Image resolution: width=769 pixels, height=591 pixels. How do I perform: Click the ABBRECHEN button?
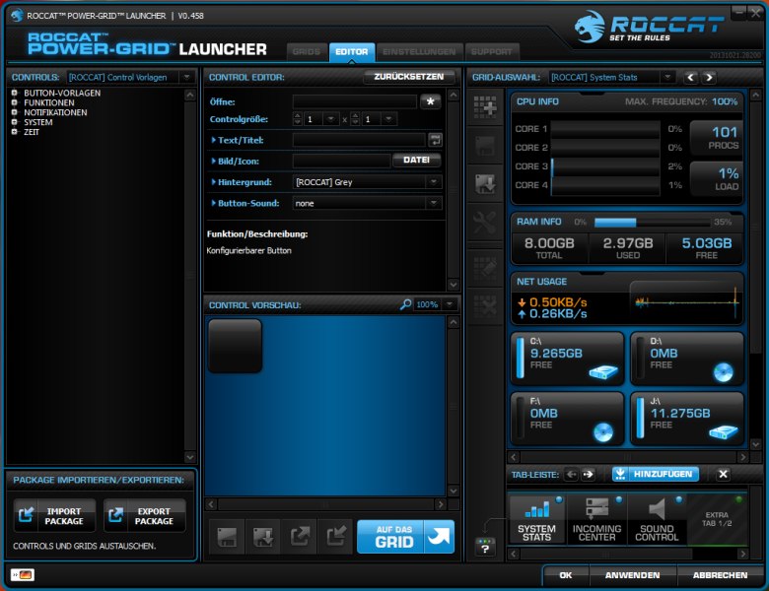click(x=720, y=575)
